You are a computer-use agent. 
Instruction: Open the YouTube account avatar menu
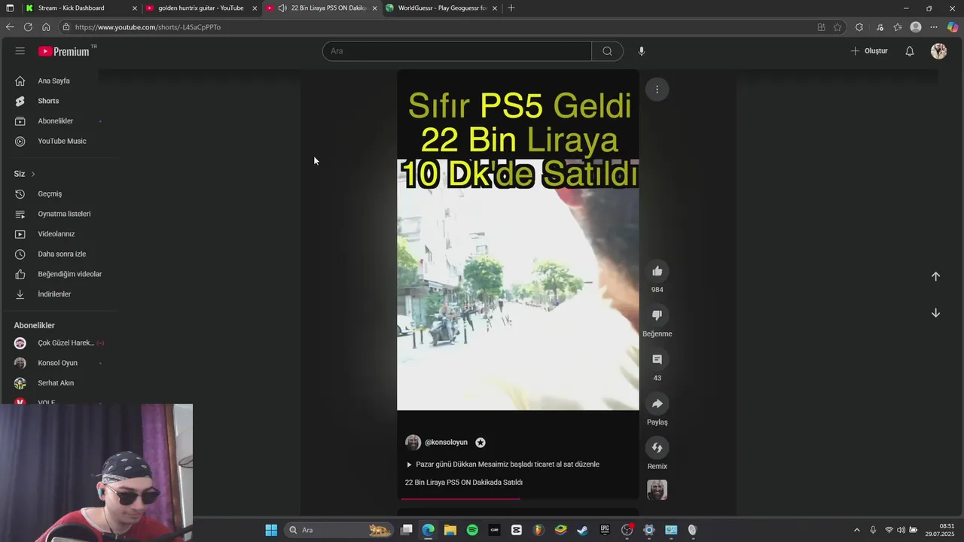(938, 51)
